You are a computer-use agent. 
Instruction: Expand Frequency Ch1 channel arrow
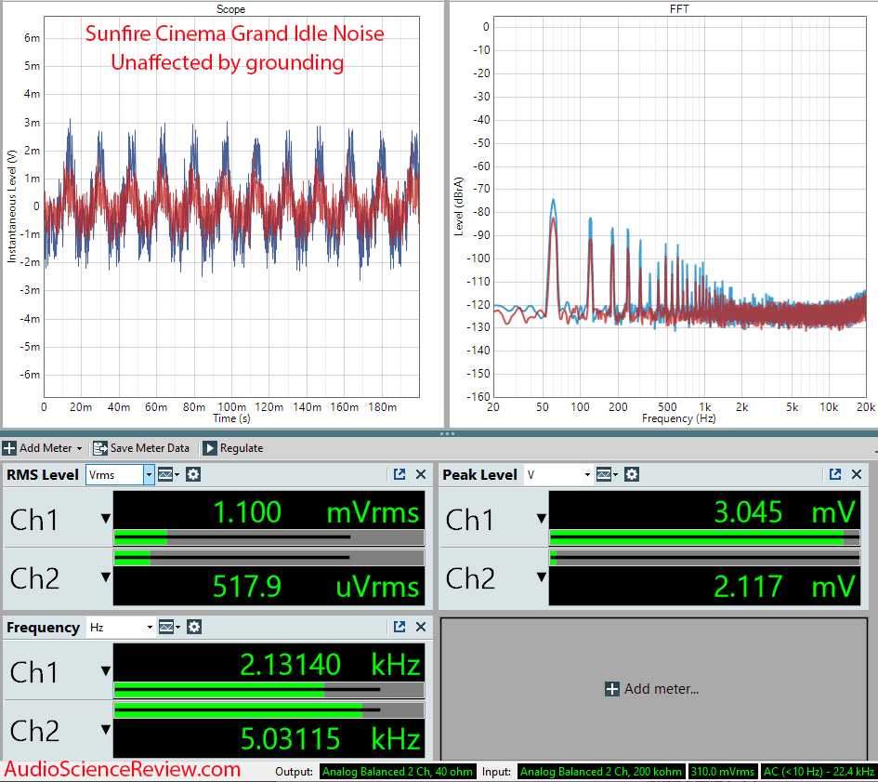coord(106,671)
